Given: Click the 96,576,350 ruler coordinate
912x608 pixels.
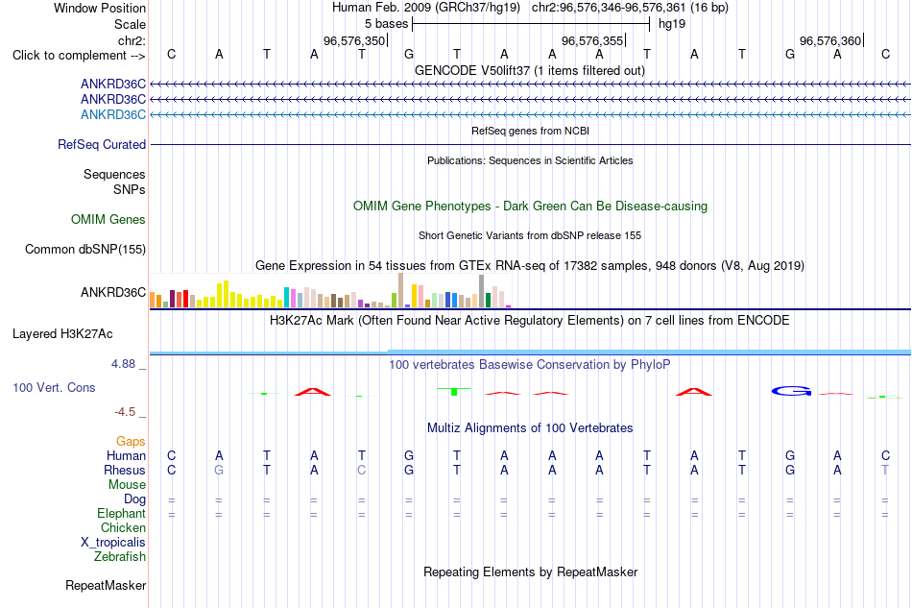Looking at the screenshot, I should pyautogui.click(x=354, y=40).
